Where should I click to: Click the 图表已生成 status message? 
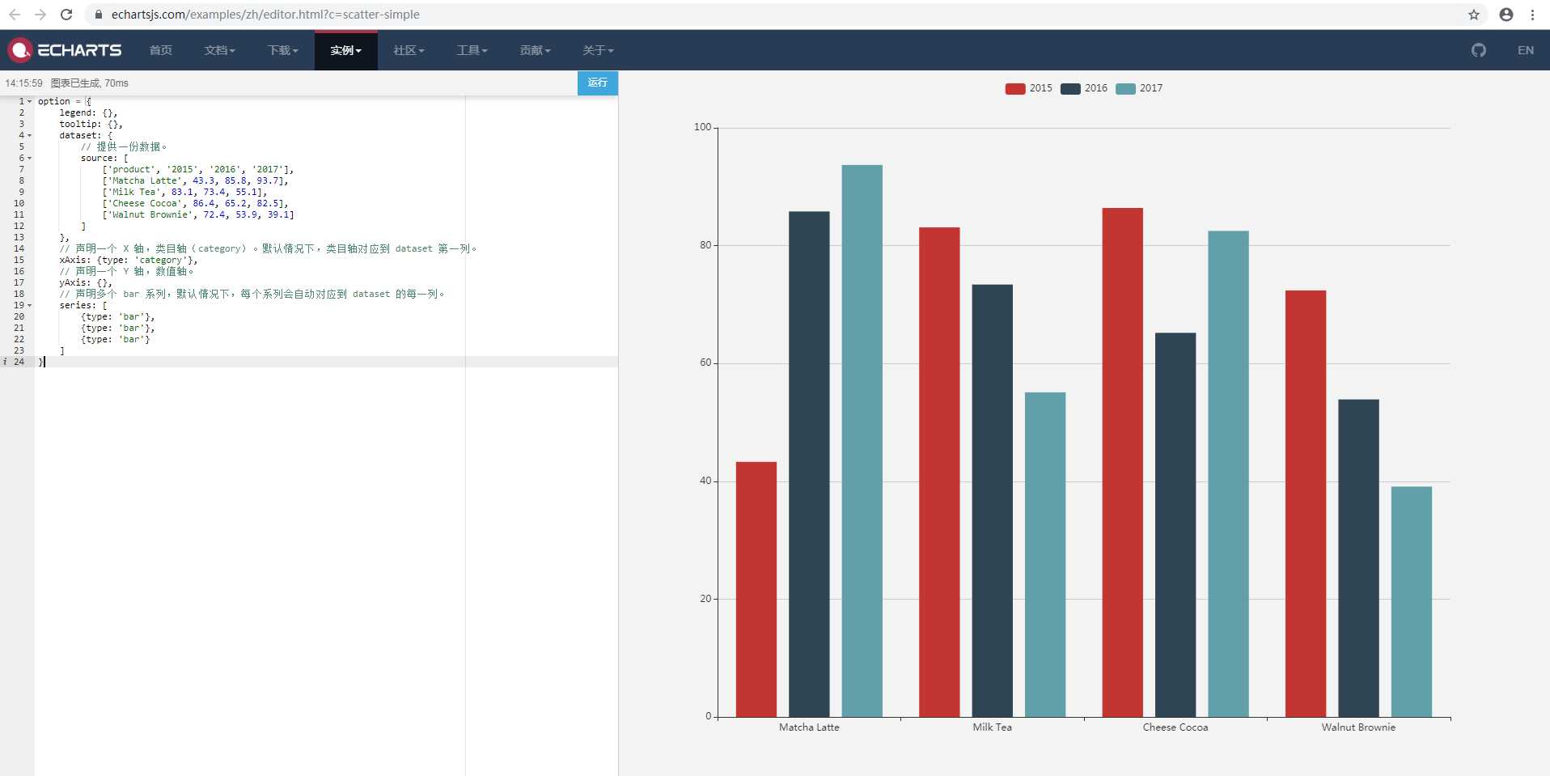(x=90, y=83)
